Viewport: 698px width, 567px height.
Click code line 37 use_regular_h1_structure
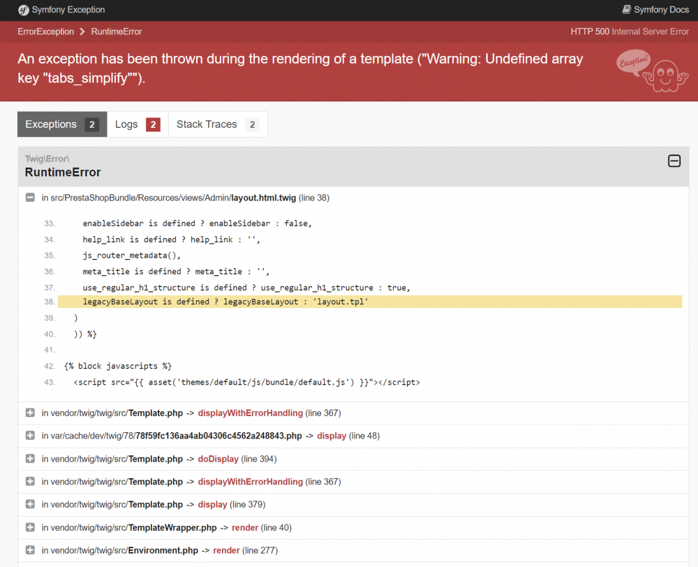click(x=246, y=288)
